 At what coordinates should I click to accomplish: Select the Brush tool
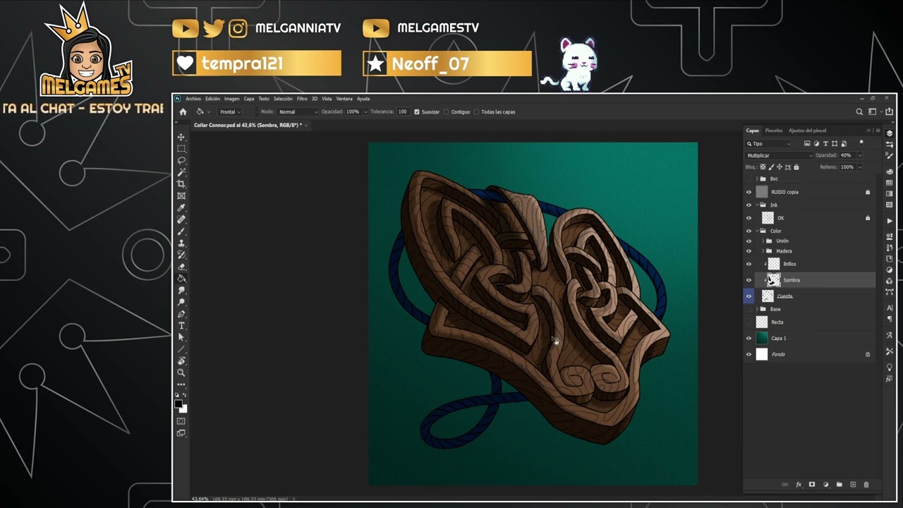tap(181, 231)
